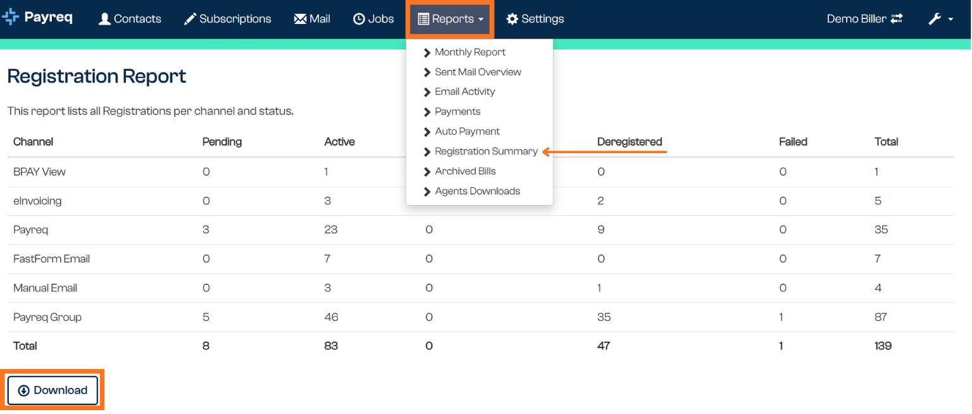The height and width of the screenshot is (414, 972).
Task: Click Payreq Group deregistered count 35
Action: 604,317
